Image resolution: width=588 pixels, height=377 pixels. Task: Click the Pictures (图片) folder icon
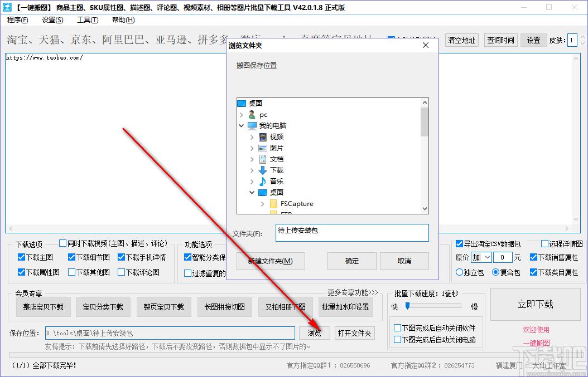tap(263, 148)
